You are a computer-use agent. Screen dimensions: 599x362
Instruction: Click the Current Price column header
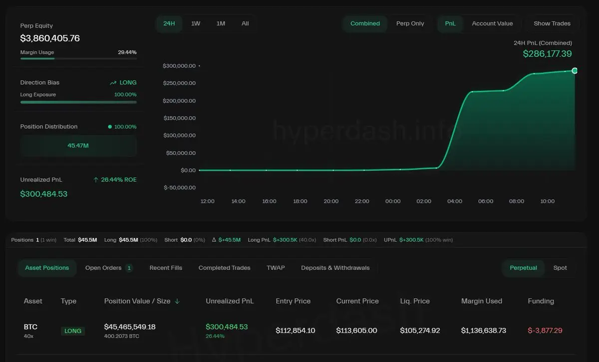[x=357, y=301]
